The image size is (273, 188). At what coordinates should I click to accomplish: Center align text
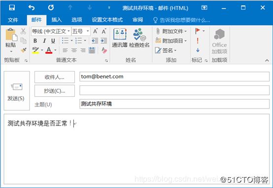(x=74, y=50)
